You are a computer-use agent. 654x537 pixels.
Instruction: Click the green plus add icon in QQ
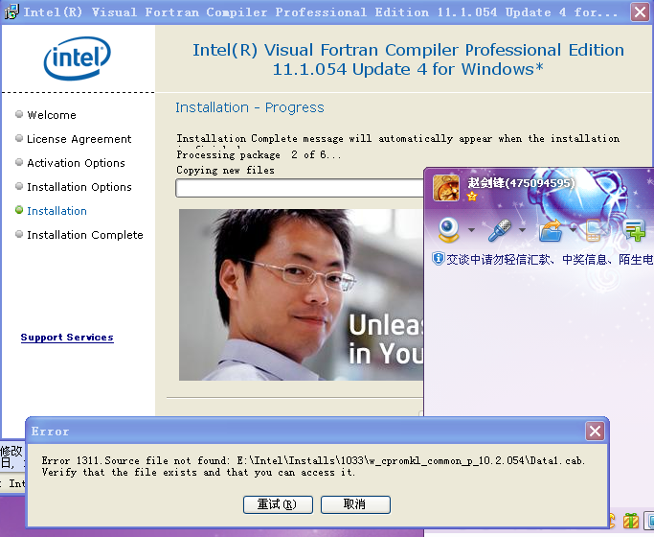point(634,230)
